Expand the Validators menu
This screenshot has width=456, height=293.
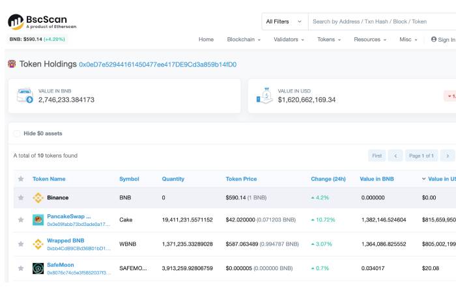(x=289, y=40)
